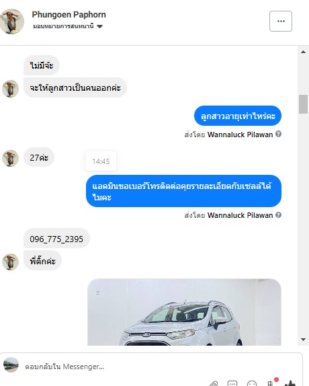Click the first Wannaluck Pilawan sender name
Viewport: 309px width, 386px height.
[240, 134]
